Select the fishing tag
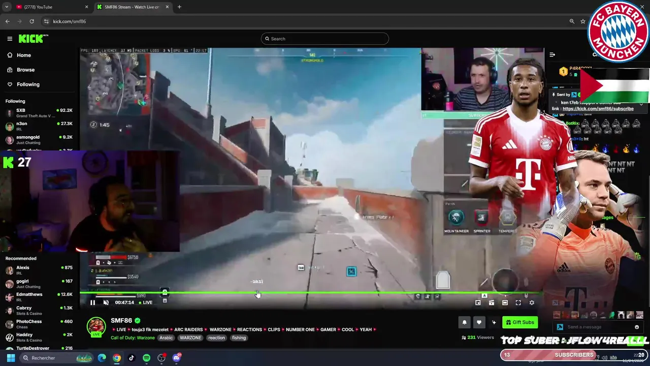 coord(239,338)
